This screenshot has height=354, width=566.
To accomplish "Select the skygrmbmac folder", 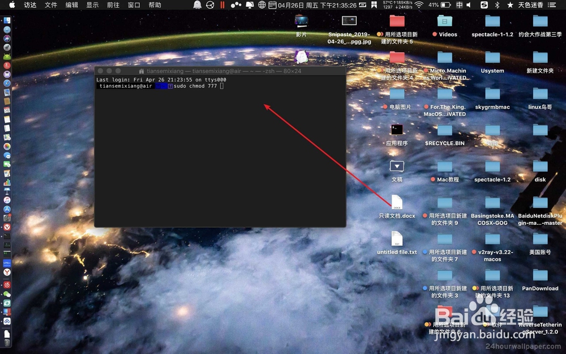I will pyautogui.click(x=492, y=99).
